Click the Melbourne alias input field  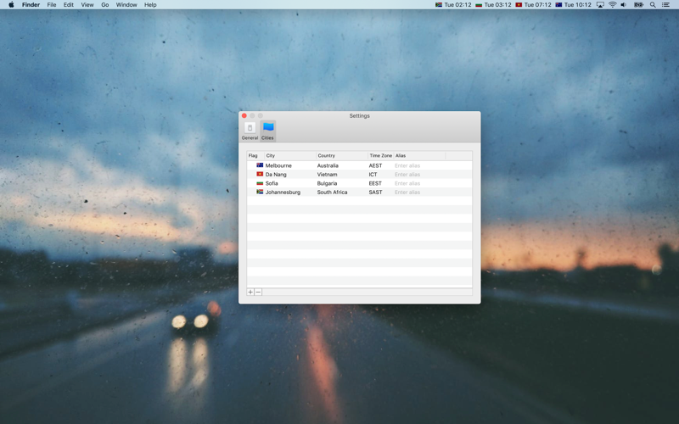pyautogui.click(x=419, y=165)
